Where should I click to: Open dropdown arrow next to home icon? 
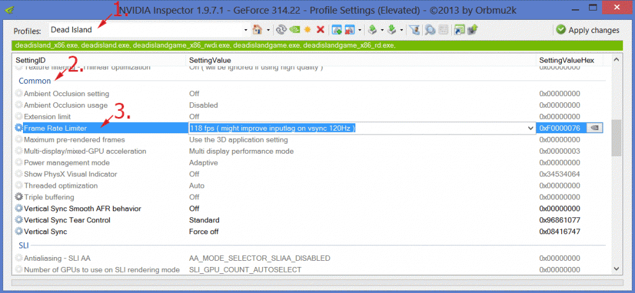[268, 30]
